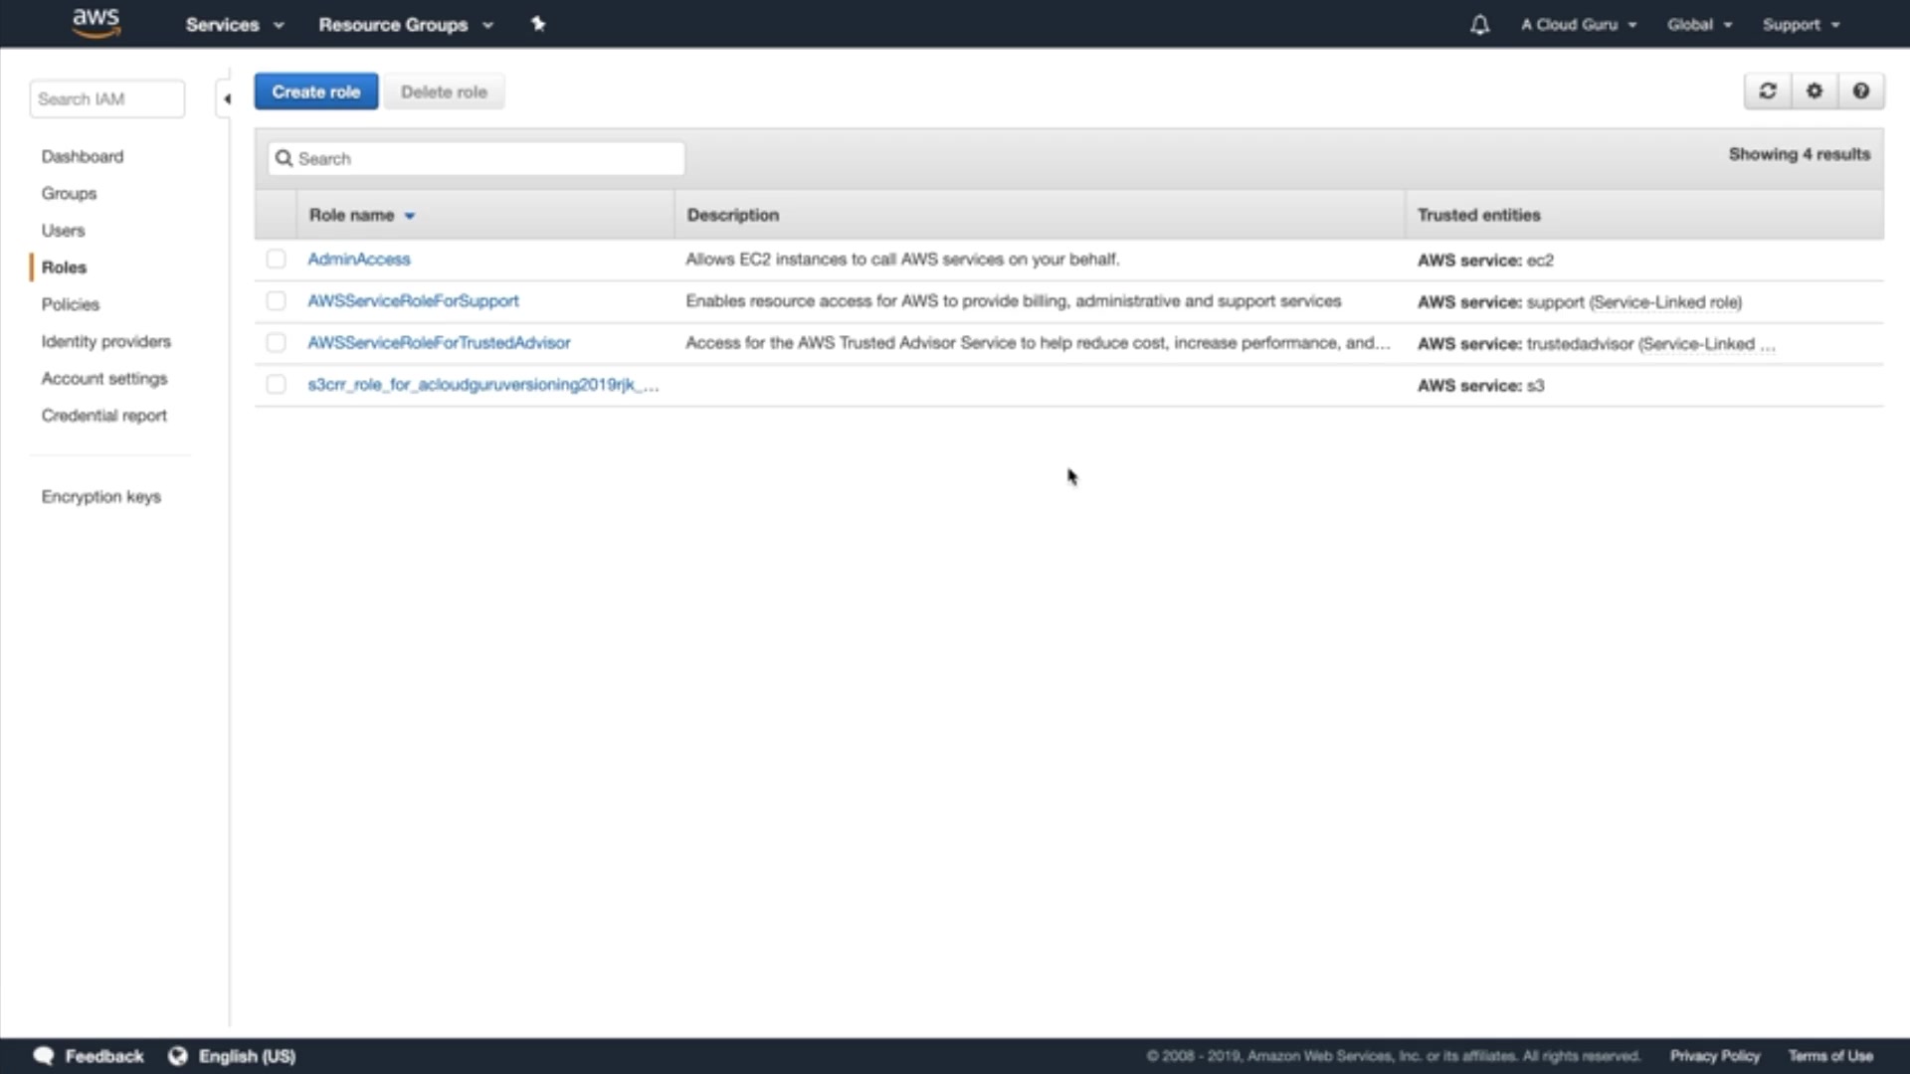The image size is (1910, 1074).
Task: Open the Resource Groups dropdown
Action: coord(405,25)
